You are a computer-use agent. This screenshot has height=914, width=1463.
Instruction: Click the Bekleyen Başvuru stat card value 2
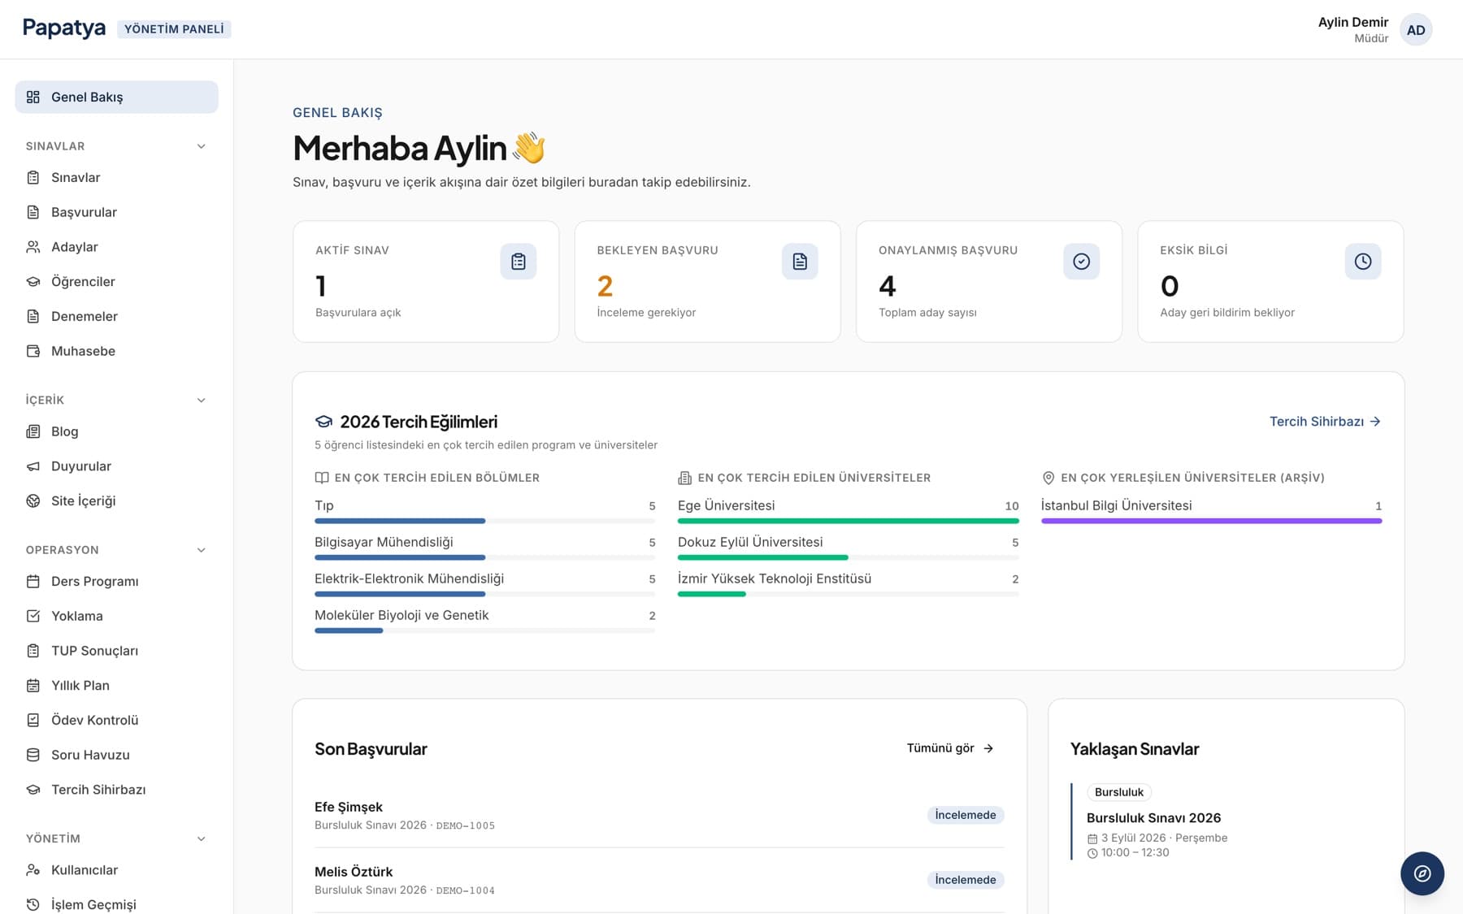(605, 286)
